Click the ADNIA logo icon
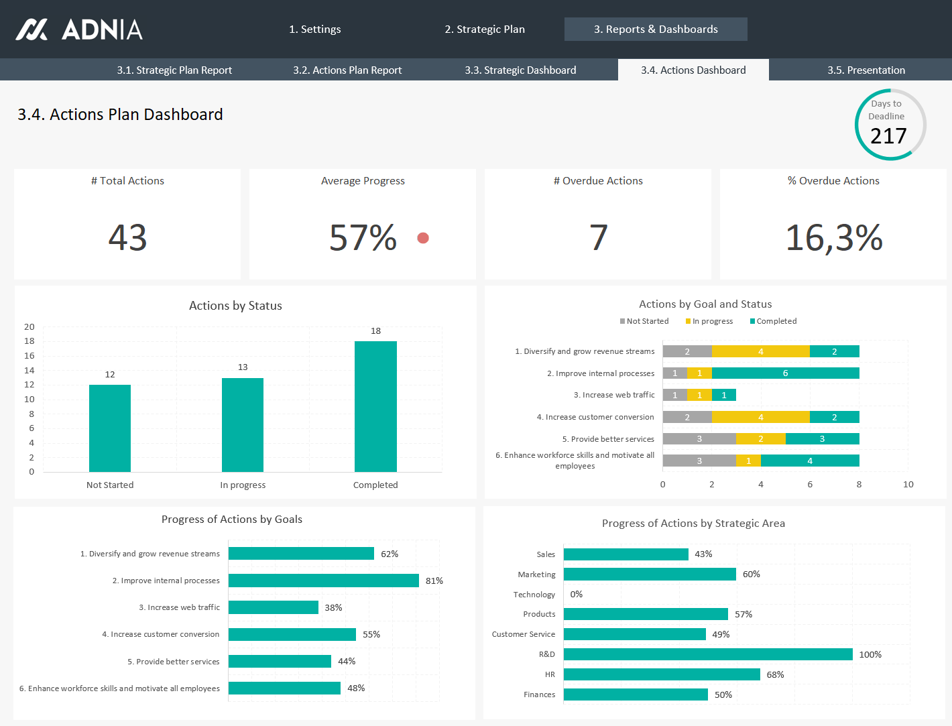 pos(32,29)
